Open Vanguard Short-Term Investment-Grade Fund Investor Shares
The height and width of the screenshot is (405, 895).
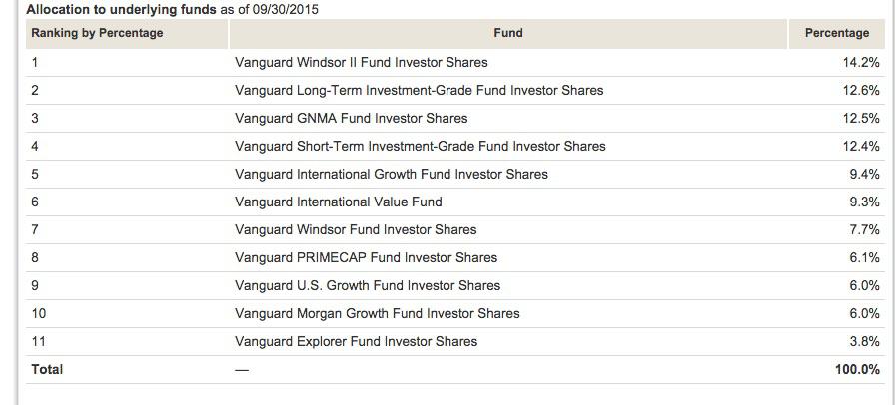(420, 146)
